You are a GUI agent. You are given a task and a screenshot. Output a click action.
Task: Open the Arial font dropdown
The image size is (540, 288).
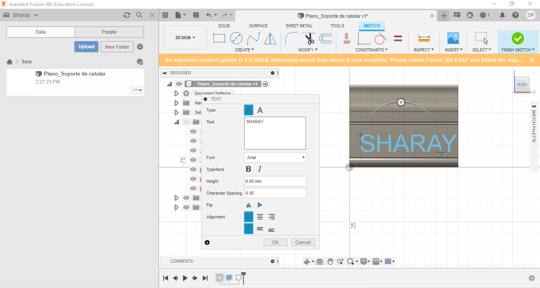276,157
